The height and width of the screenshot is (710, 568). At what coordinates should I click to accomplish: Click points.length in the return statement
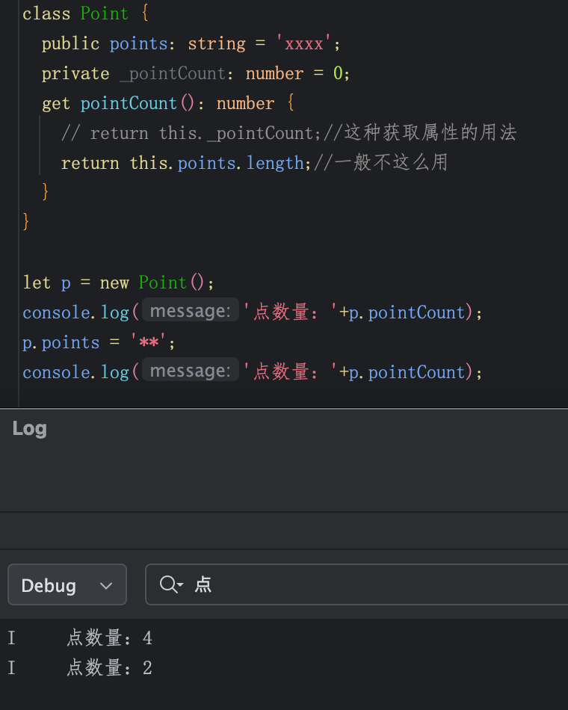[241, 163]
